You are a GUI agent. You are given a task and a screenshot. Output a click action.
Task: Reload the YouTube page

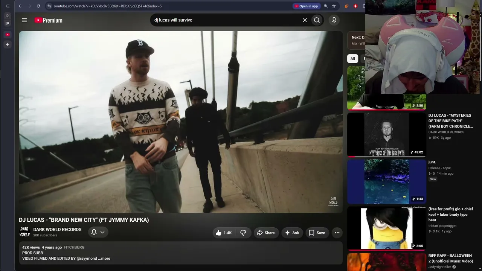(38, 6)
